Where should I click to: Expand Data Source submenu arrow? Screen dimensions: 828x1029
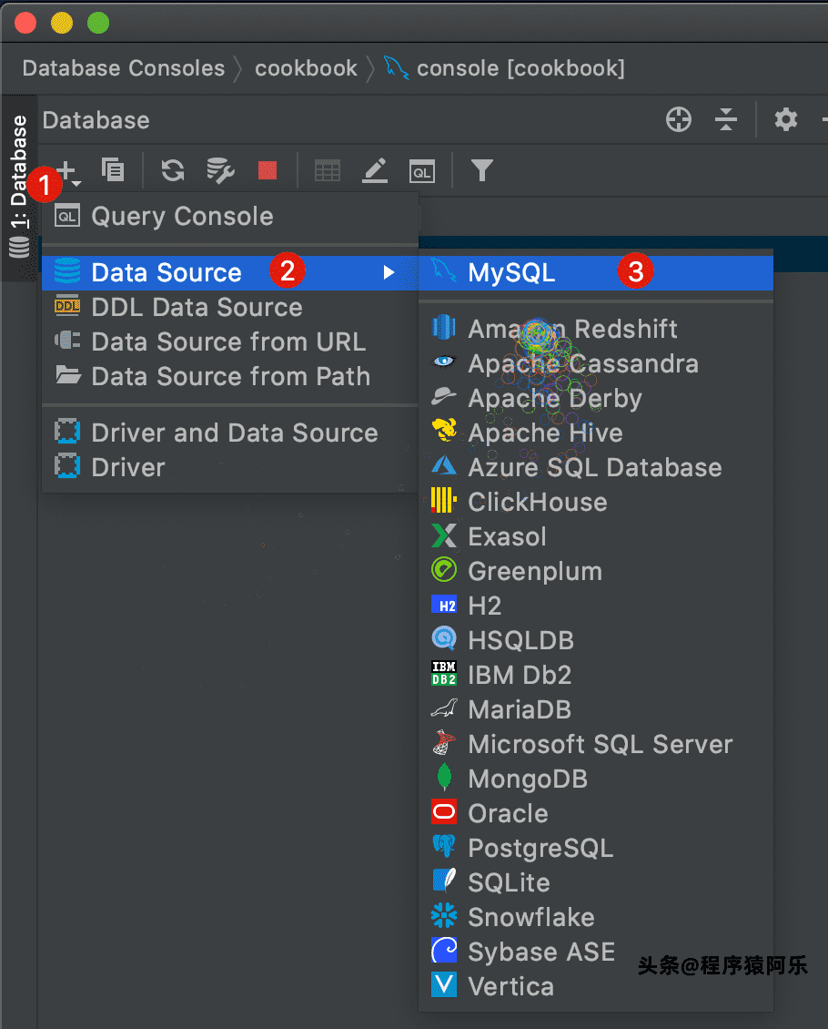[x=389, y=272]
